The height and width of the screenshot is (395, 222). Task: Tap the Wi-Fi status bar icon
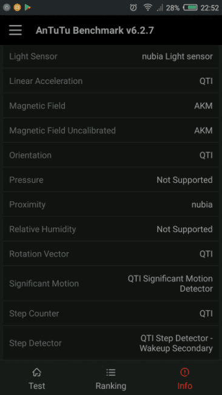(x=147, y=8)
